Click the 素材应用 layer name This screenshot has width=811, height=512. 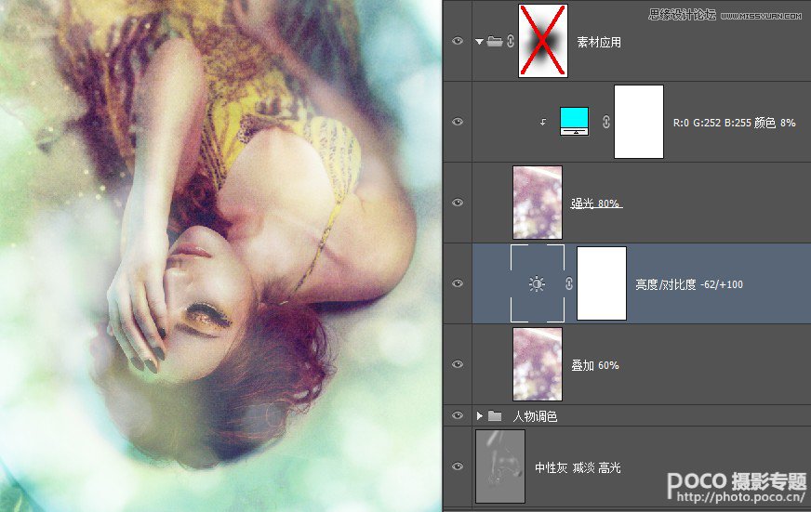point(599,42)
